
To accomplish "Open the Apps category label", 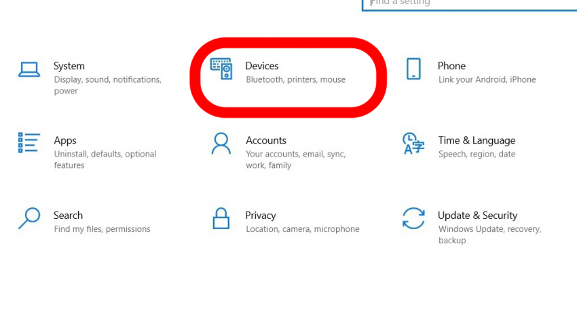I will 65,141.
